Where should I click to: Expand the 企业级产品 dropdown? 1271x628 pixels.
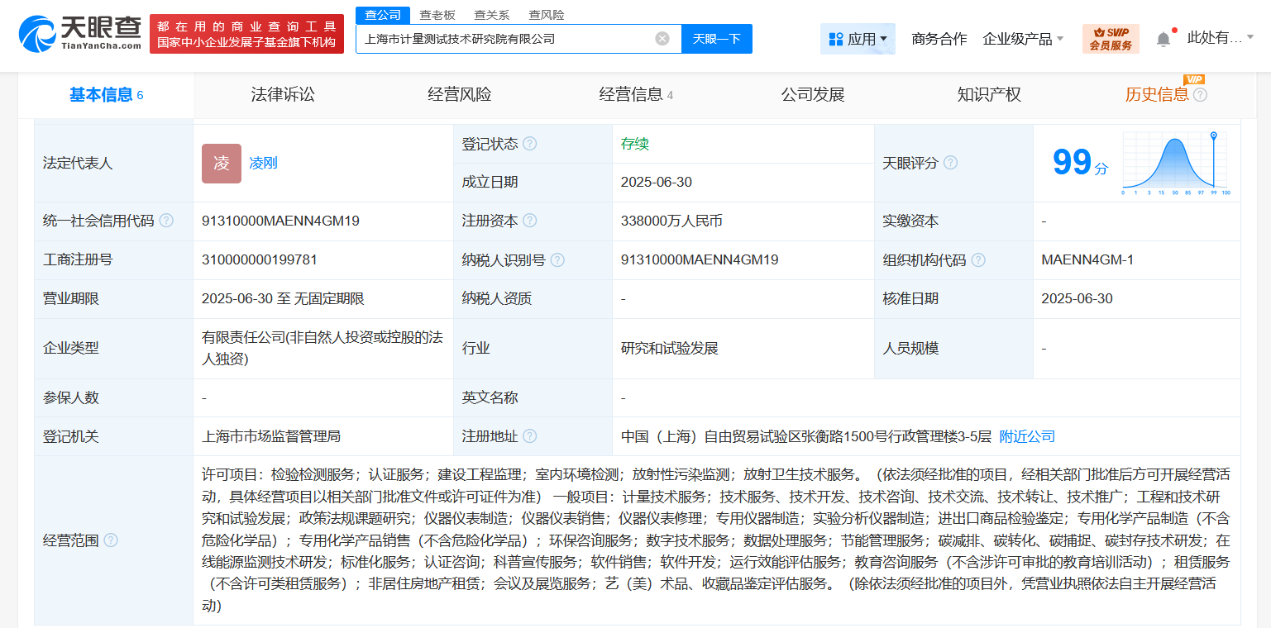[1023, 39]
